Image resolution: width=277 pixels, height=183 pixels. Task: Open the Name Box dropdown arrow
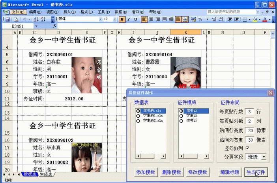[36, 26]
